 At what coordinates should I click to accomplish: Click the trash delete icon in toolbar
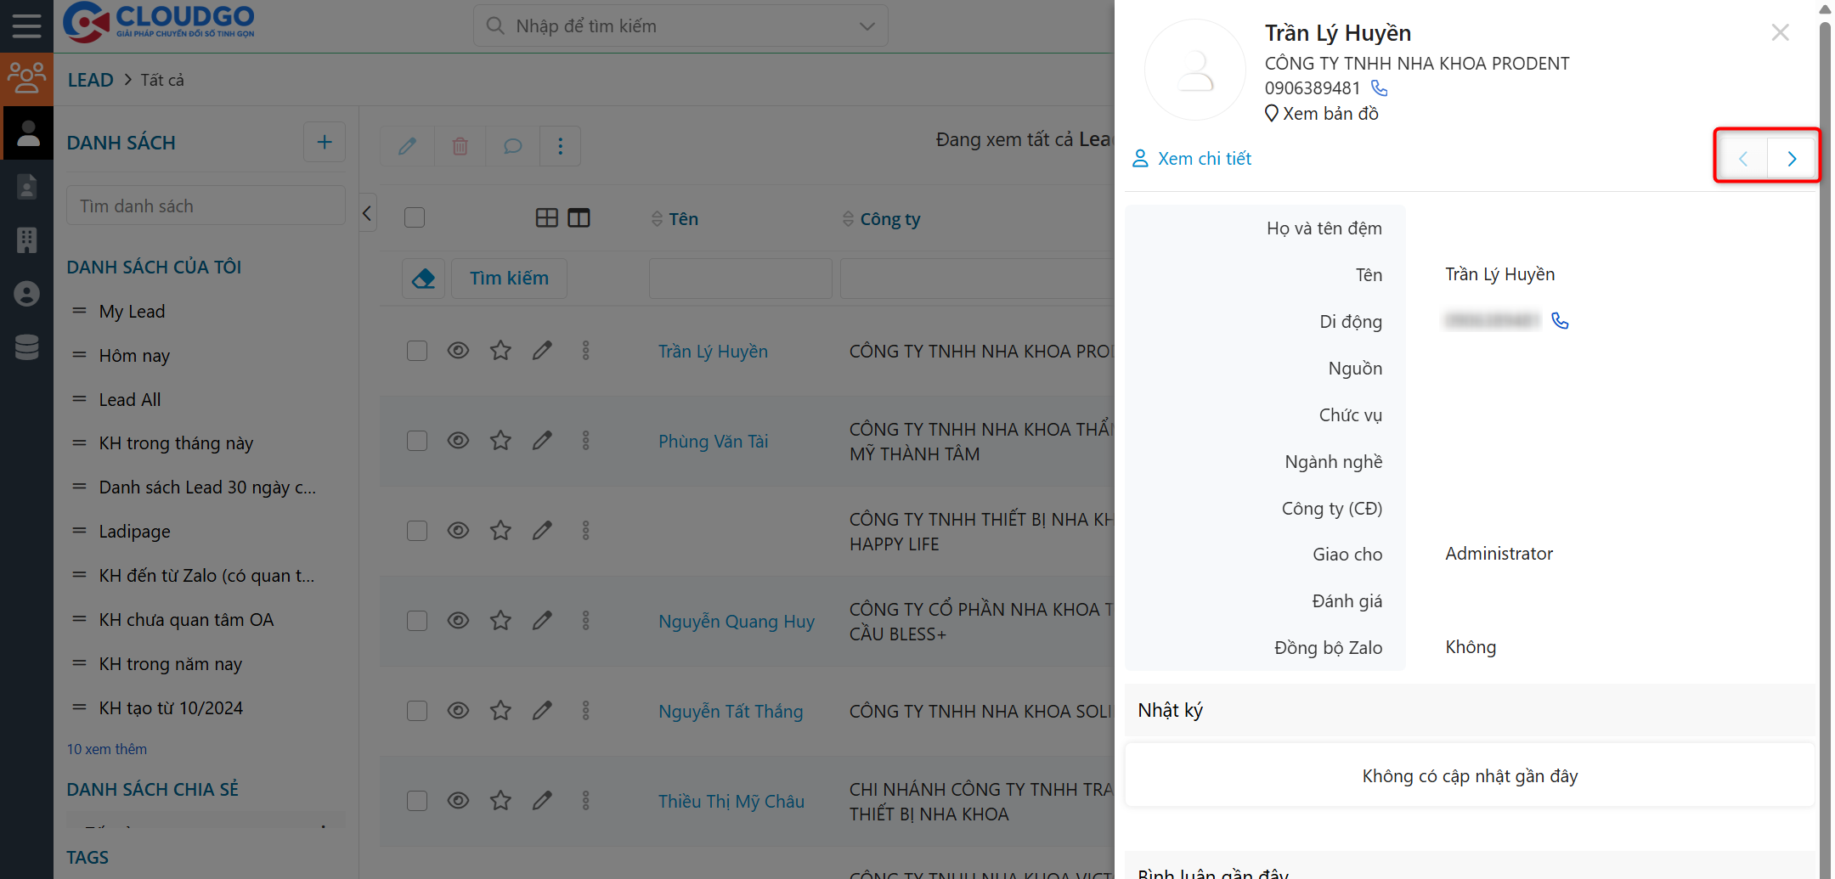[x=460, y=146]
